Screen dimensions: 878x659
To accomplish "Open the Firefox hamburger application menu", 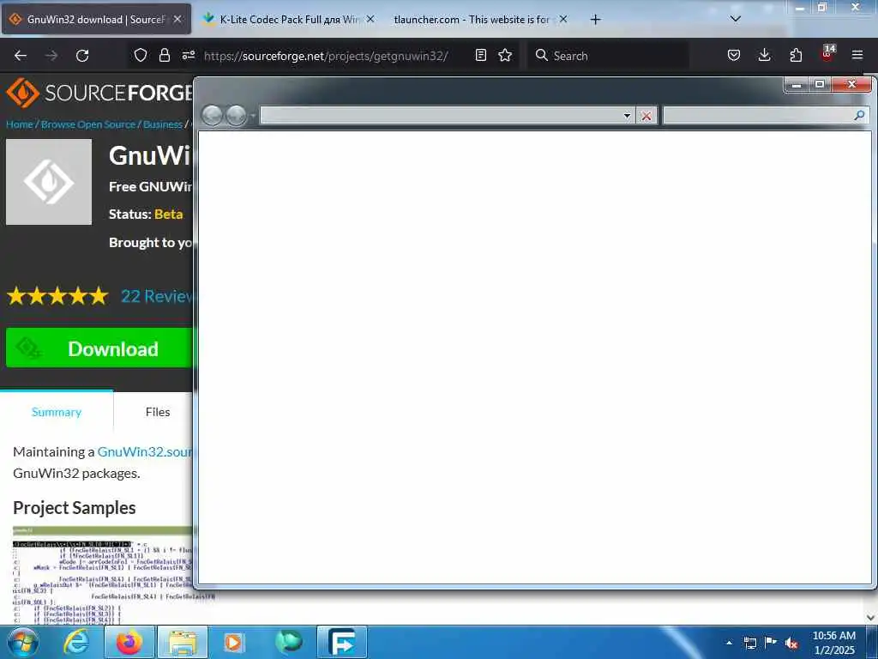I will (x=857, y=55).
